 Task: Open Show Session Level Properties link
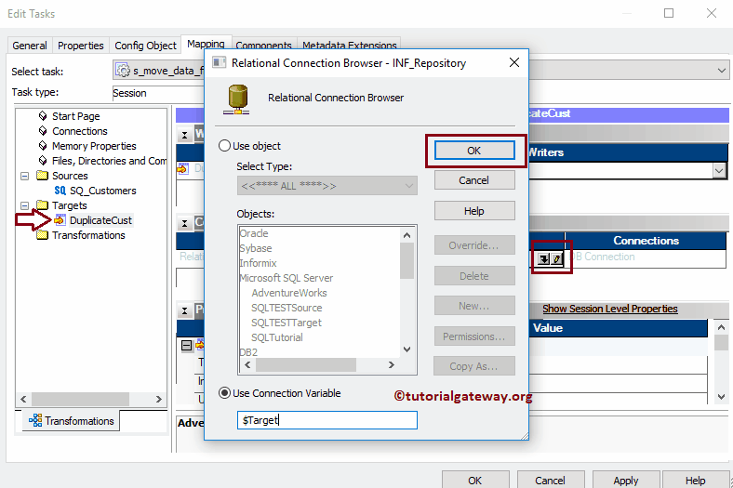(x=610, y=309)
